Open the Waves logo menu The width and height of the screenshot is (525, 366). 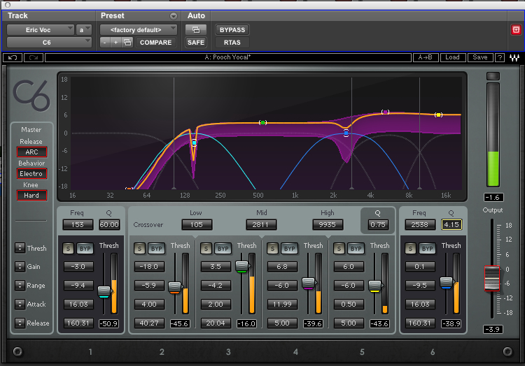pyautogui.click(x=514, y=58)
